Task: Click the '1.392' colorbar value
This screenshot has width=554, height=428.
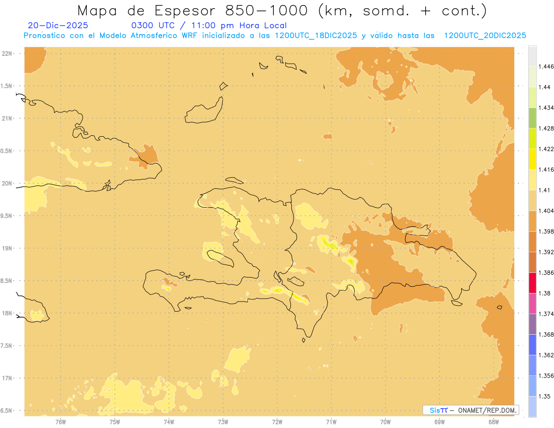Action: point(546,252)
